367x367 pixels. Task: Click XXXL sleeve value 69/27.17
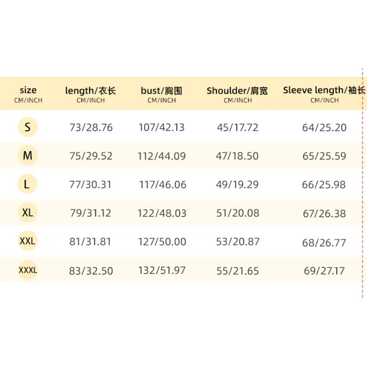[324, 271]
